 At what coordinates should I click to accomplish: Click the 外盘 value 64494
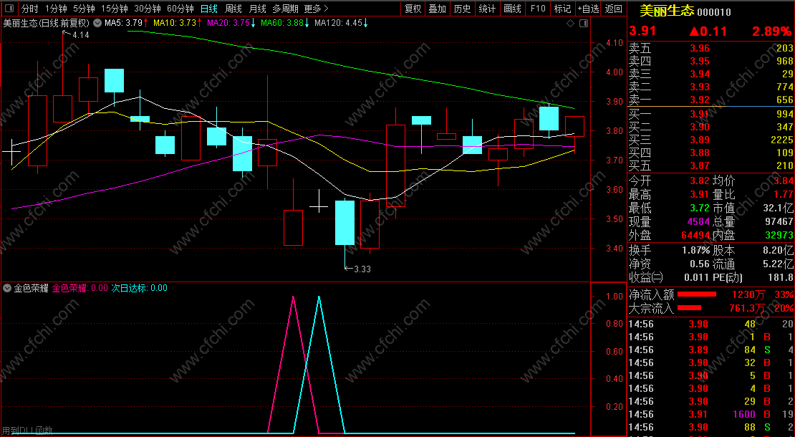click(x=695, y=236)
